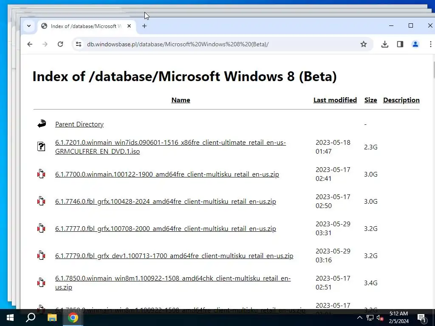Open Windows taskbar search
Viewport: 435px width, 326px height.
31,318
